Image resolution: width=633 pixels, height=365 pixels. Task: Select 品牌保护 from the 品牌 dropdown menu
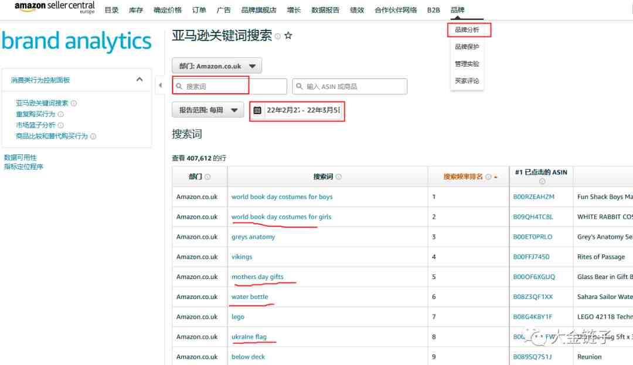tap(467, 47)
